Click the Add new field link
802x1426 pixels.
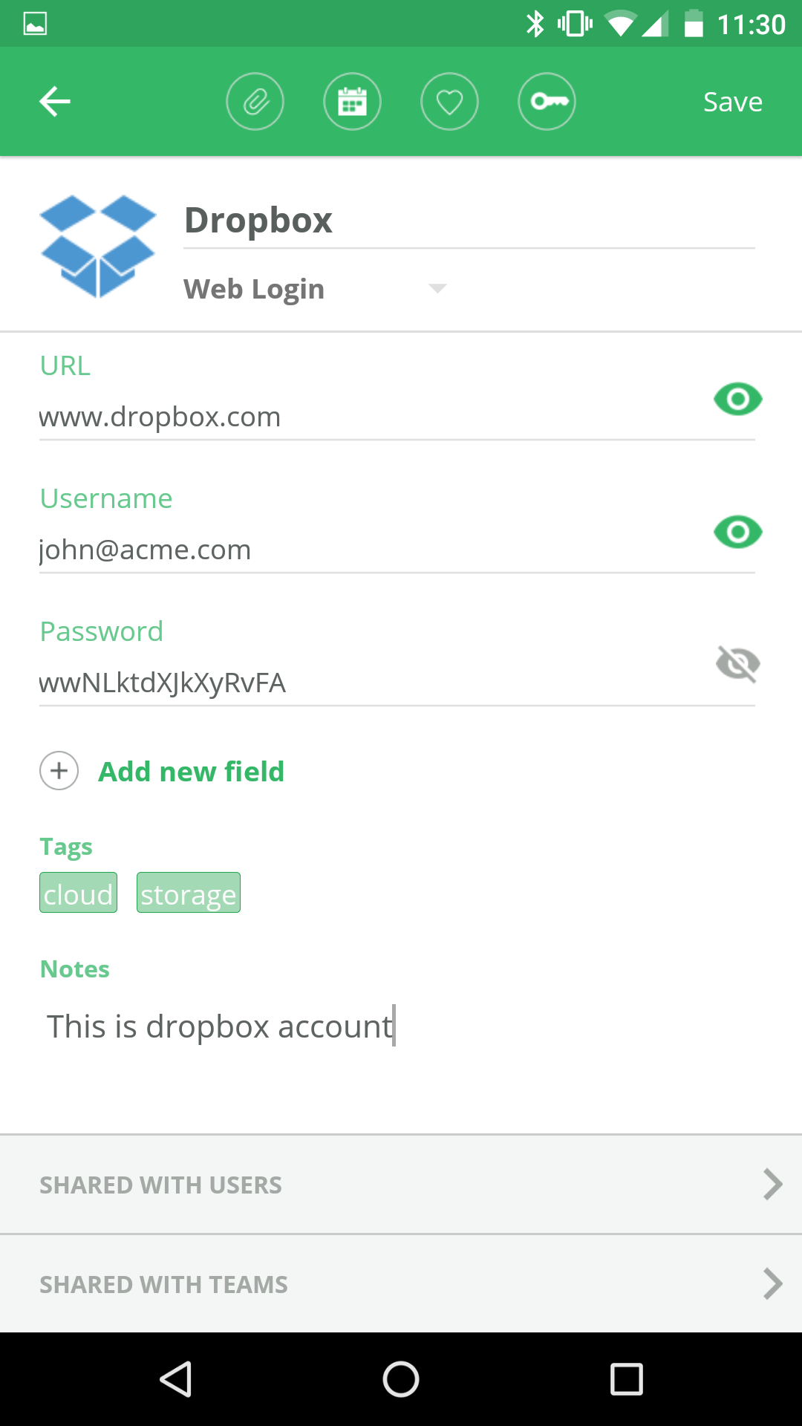[x=190, y=771]
